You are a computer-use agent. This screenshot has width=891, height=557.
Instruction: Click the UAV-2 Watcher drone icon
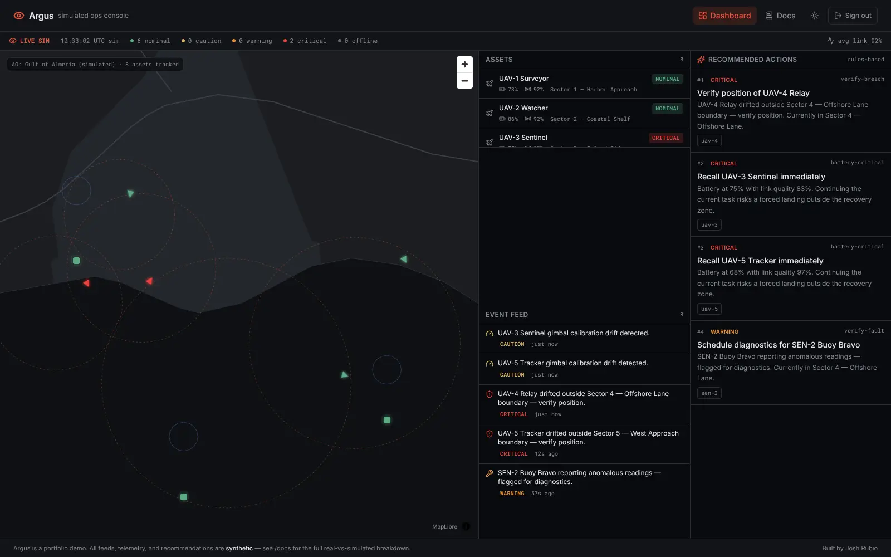coord(489,113)
